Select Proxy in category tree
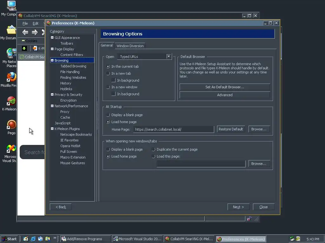Image resolution: width=325 pixels, height=243 pixels. [65, 112]
